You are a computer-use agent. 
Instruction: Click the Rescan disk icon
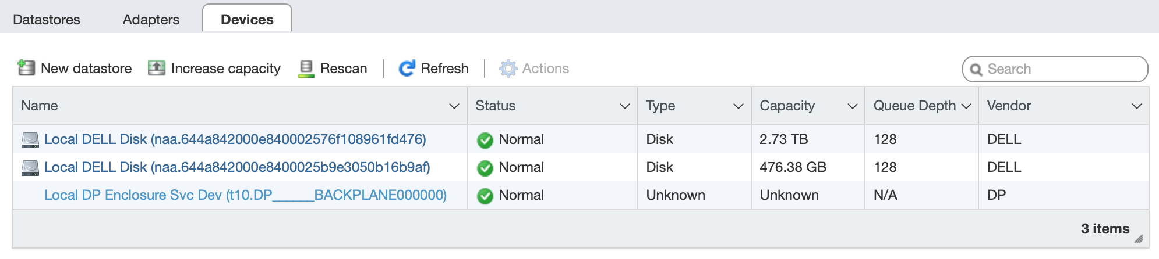point(306,69)
